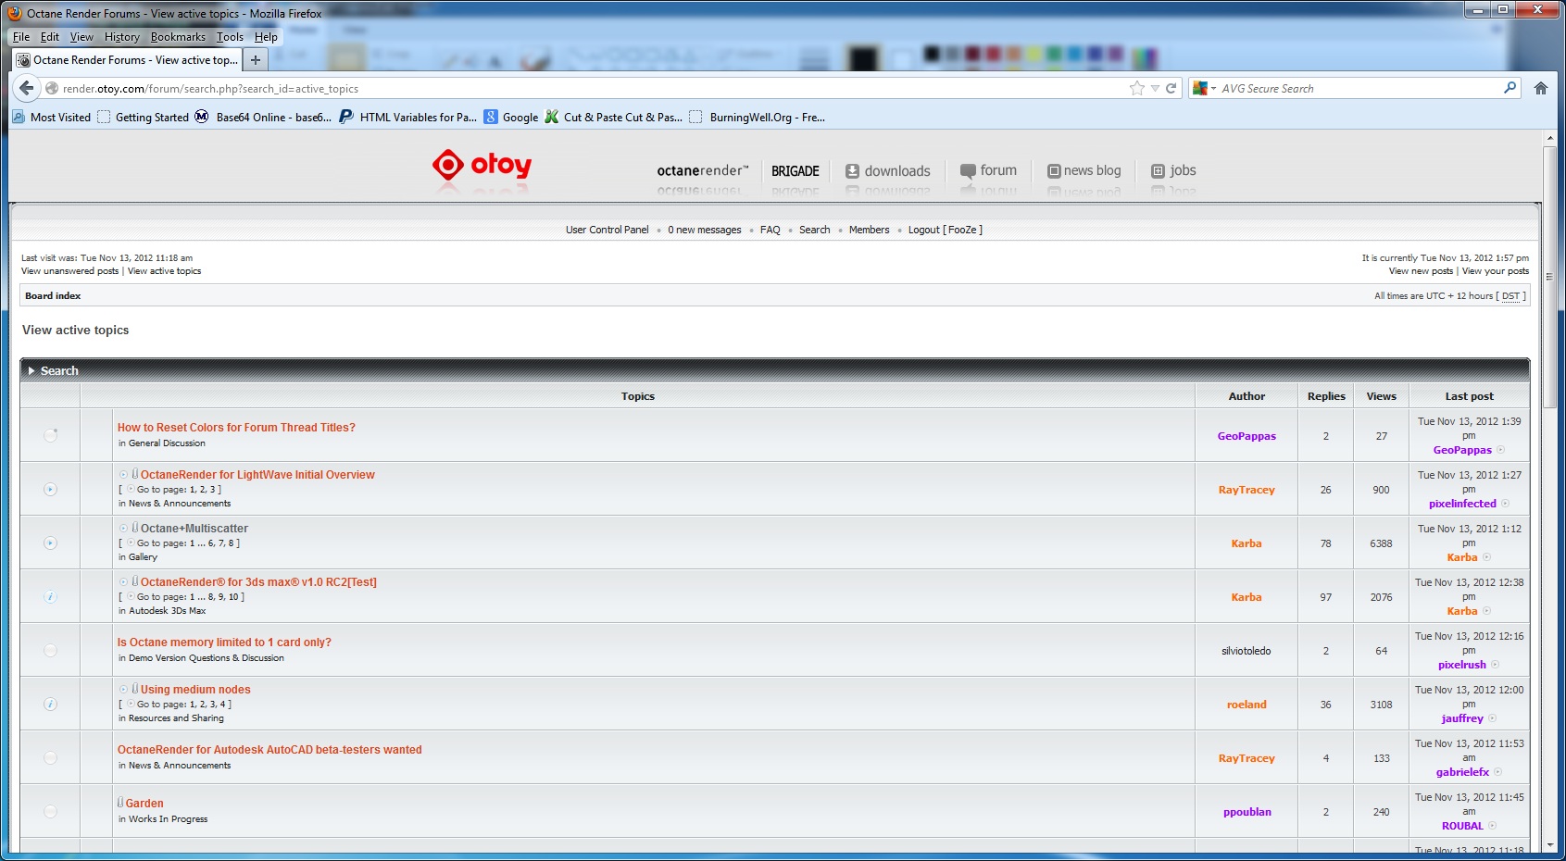The height and width of the screenshot is (861, 1566).
Task: Click the AVG Secure Search input field
Action: pos(1359,88)
